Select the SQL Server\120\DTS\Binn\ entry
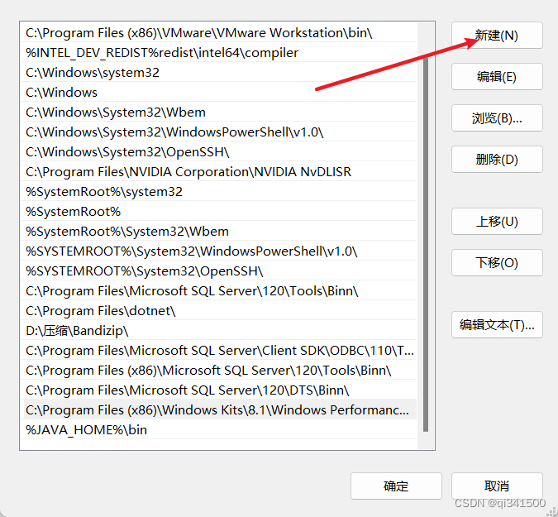This screenshot has height=517, width=558. (218, 390)
